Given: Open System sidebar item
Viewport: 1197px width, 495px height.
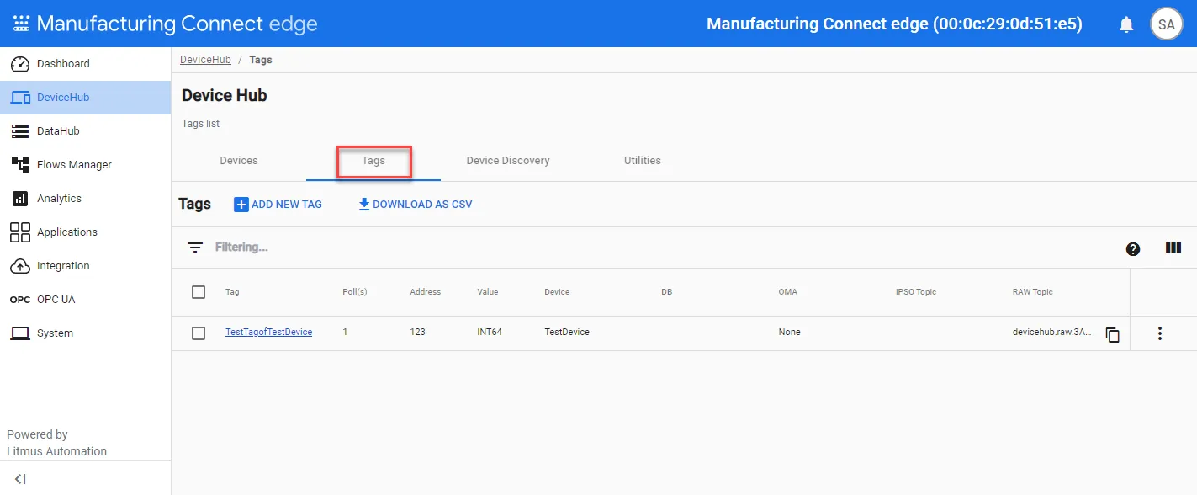Looking at the screenshot, I should tap(85, 333).
